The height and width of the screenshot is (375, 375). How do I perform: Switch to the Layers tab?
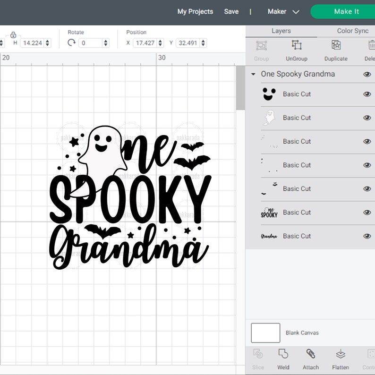pyautogui.click(x=281, y=31)
